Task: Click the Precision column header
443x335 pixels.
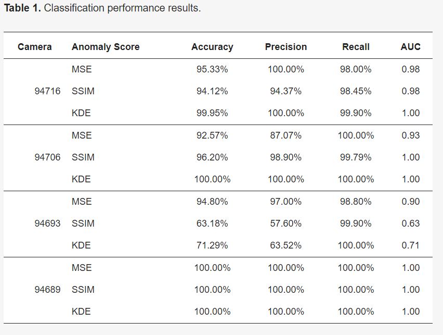Action: tap(286, 47)
